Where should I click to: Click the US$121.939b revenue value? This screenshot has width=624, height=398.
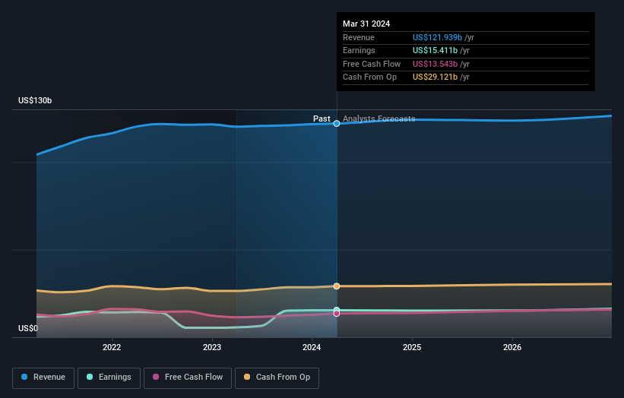pos(437,37)
